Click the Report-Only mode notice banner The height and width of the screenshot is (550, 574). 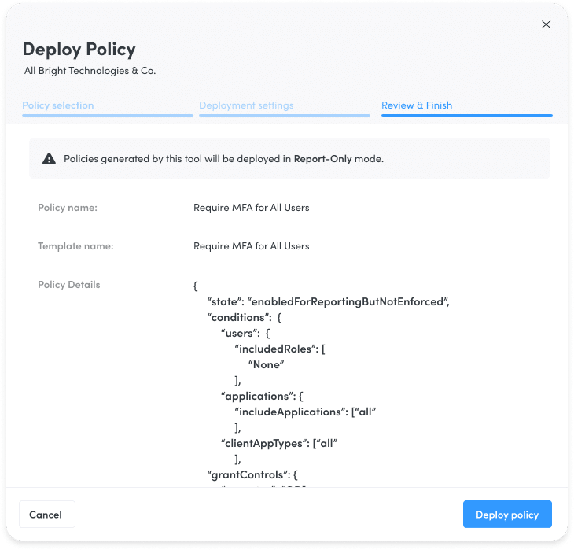289,158
